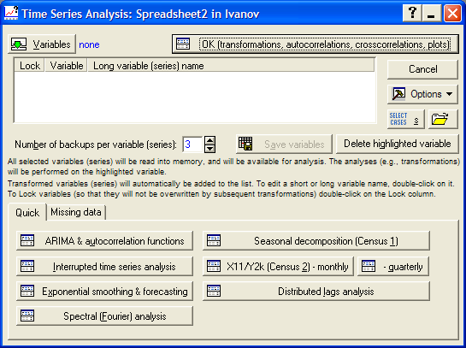Click the quarterly button's table icon
Viewport: 466px width, 348px height.
369,266
